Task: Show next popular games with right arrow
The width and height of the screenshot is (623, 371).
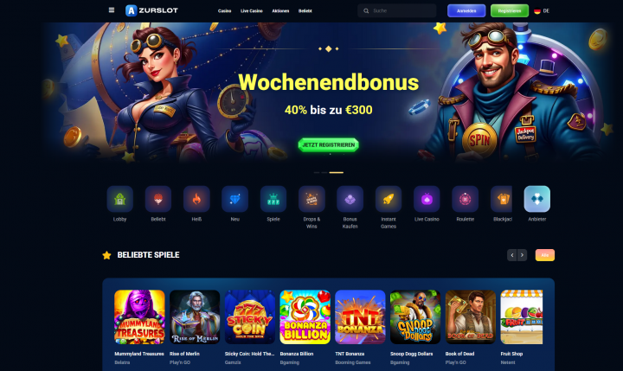Action: tap(522, 255)
